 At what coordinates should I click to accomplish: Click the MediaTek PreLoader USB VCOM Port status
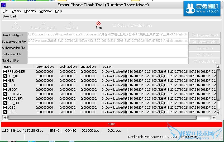163,137
